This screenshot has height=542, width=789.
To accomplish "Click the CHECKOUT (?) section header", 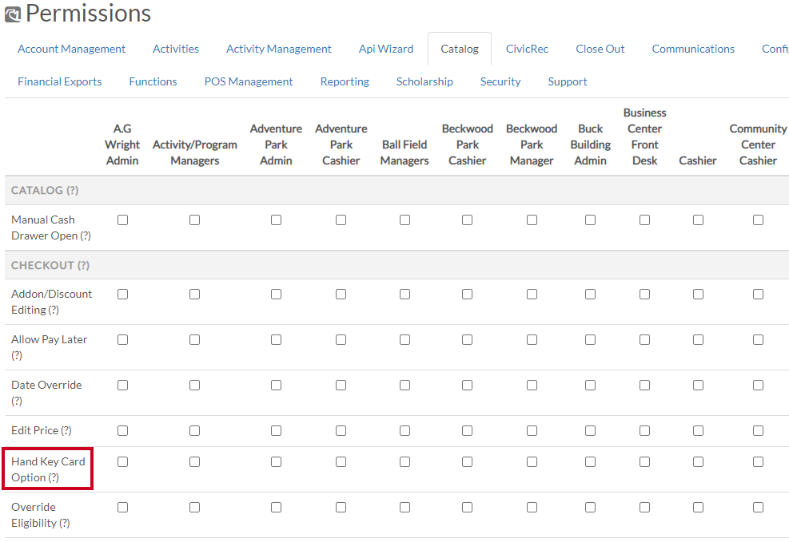I will [50, 265].
